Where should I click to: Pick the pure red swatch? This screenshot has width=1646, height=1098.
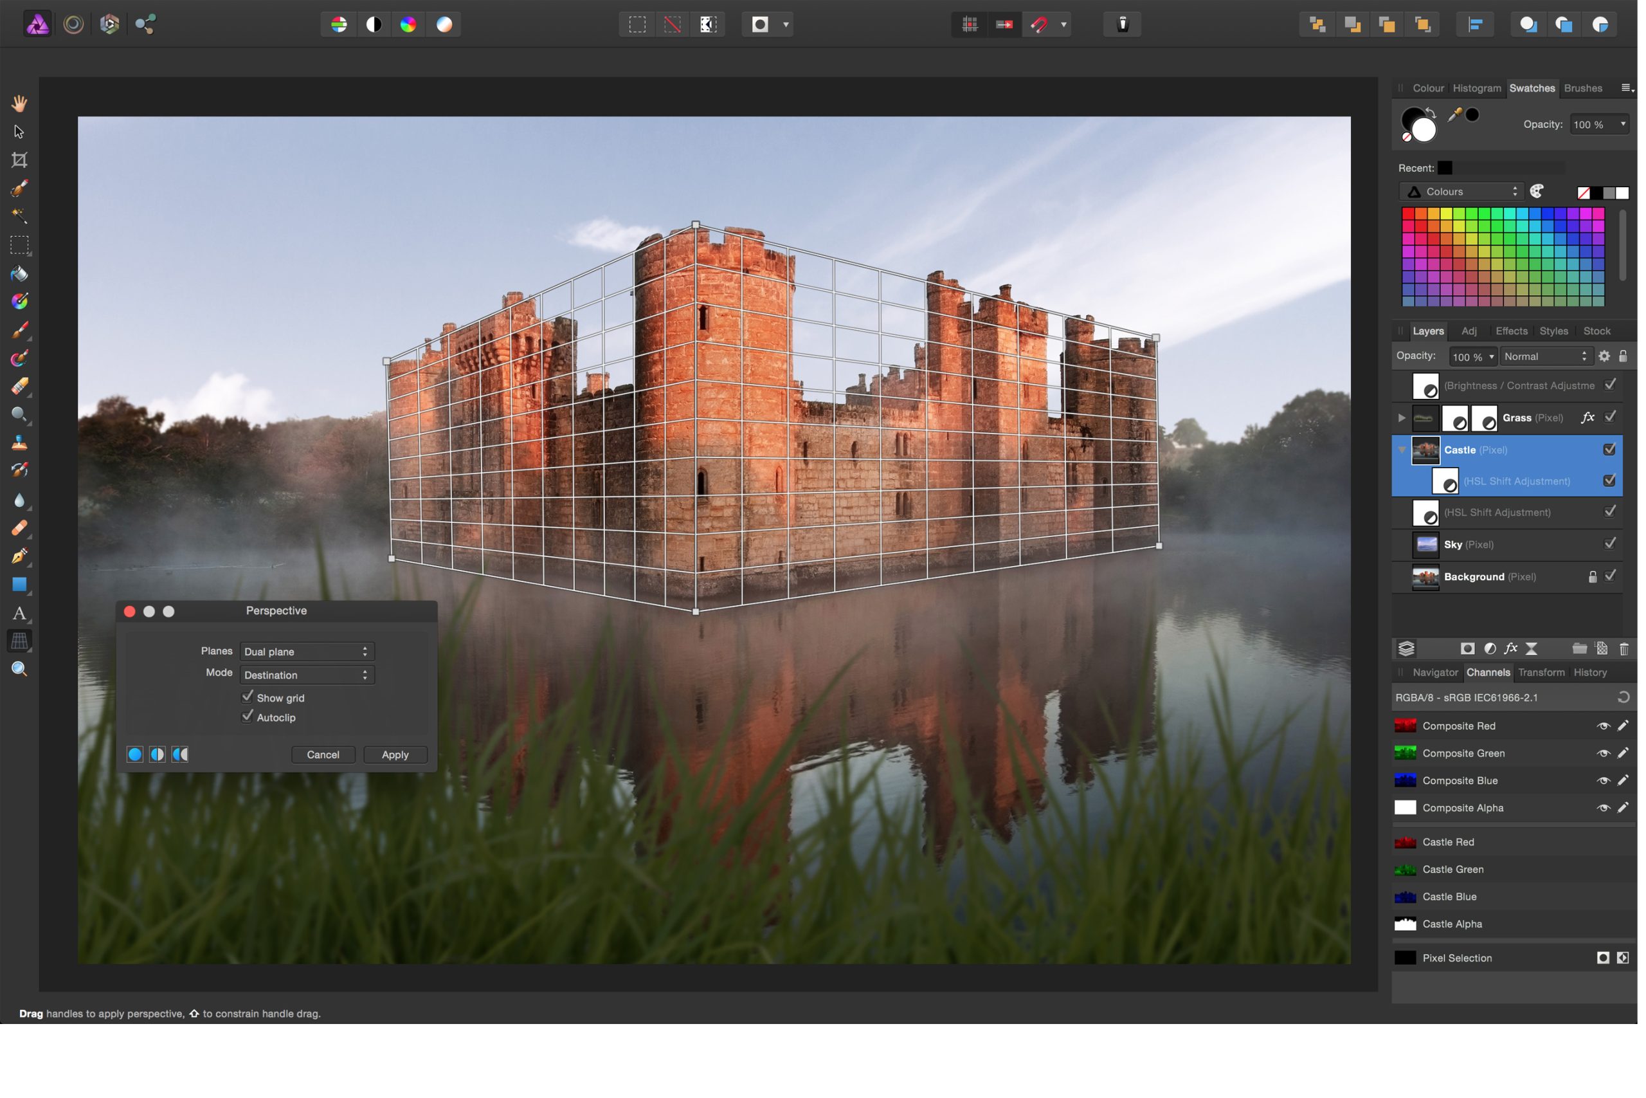pyautogui.click(x=1408, y=214)
